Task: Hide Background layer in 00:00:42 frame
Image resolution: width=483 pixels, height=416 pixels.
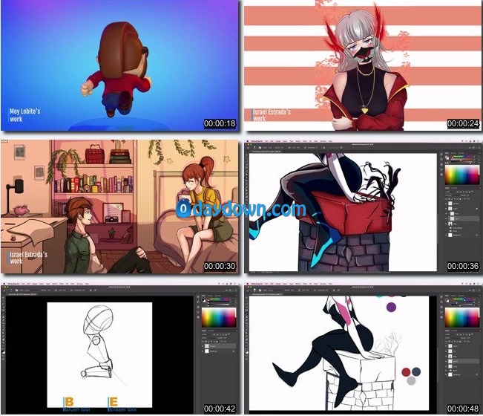Action: coord(203,351)
